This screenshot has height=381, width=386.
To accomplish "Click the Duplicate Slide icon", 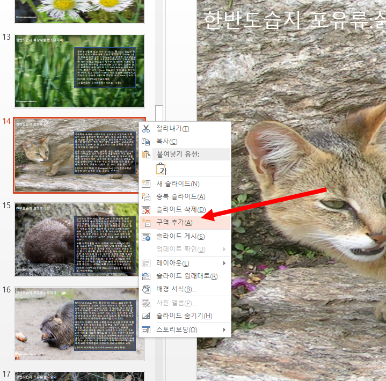I will coord(146,196).
